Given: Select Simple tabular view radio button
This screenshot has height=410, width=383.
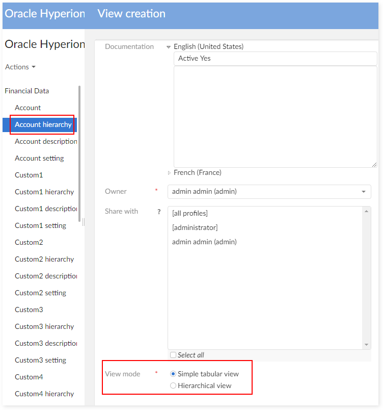Looking at the screenshot, I should [173, 374].
